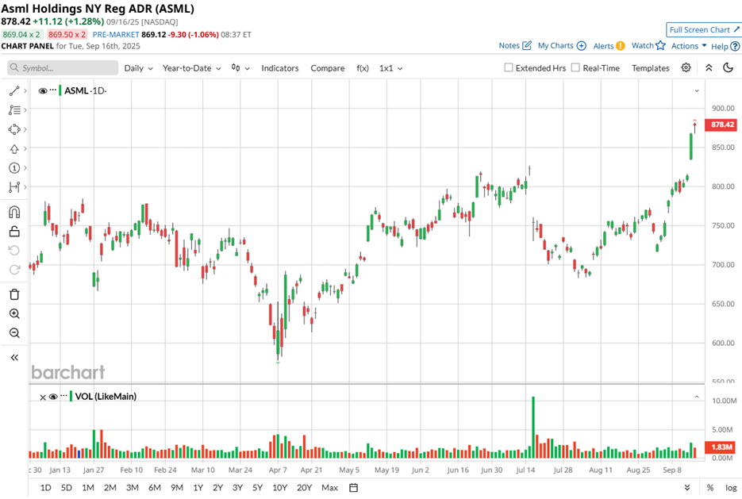
Task: Select the 1D time range
Action: (x=46, y=488)
